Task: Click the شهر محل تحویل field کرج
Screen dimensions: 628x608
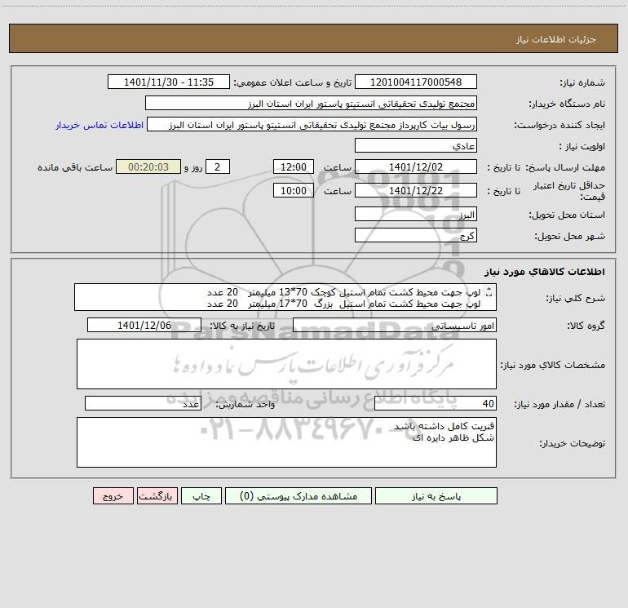Action: tap(416, 235)
